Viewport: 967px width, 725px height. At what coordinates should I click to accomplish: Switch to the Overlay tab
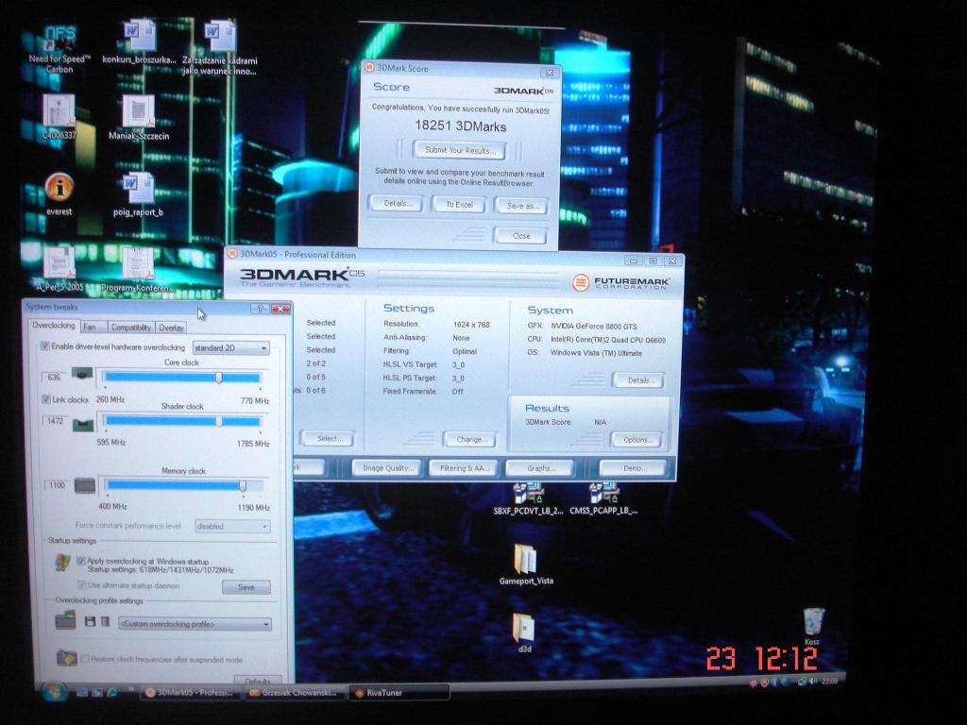(171, 328)
